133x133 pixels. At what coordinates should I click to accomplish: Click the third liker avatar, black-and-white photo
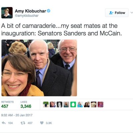[60, 104]
